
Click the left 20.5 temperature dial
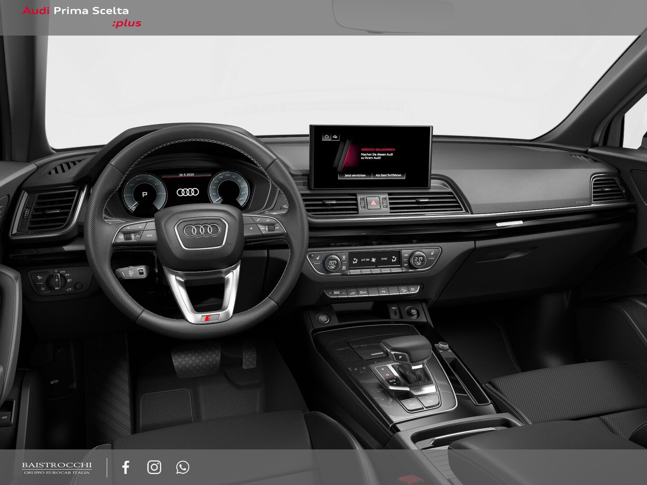point(332,263)
